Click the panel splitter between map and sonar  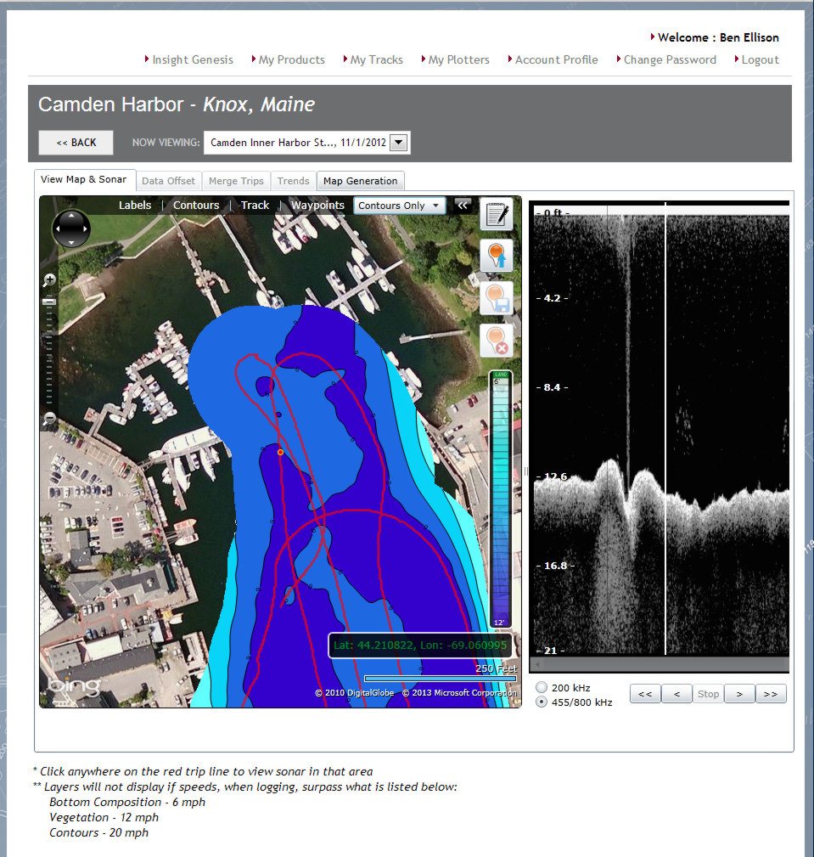pyautogui.click(x=525, y=471)
